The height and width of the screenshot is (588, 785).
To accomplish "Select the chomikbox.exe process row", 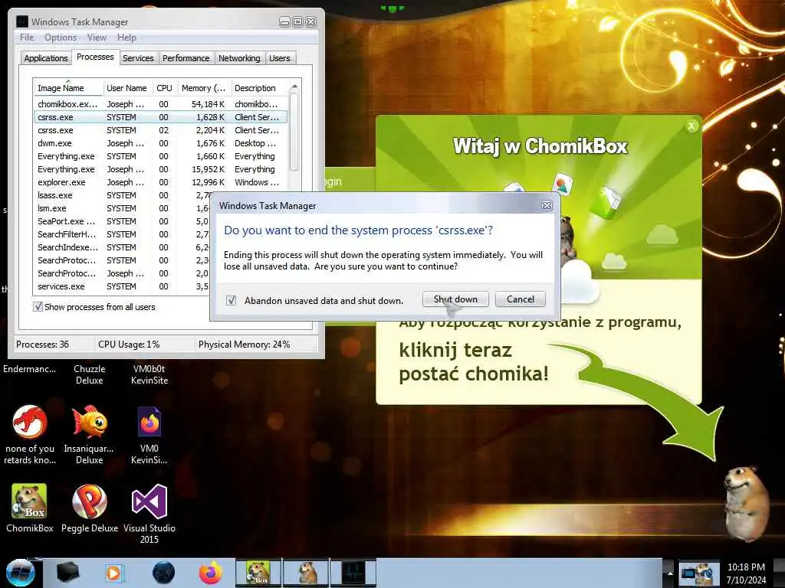I will coord(159,104).
